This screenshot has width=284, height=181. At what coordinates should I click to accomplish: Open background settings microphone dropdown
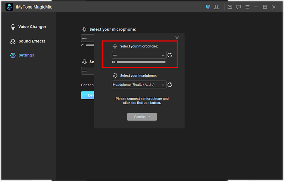87,38
